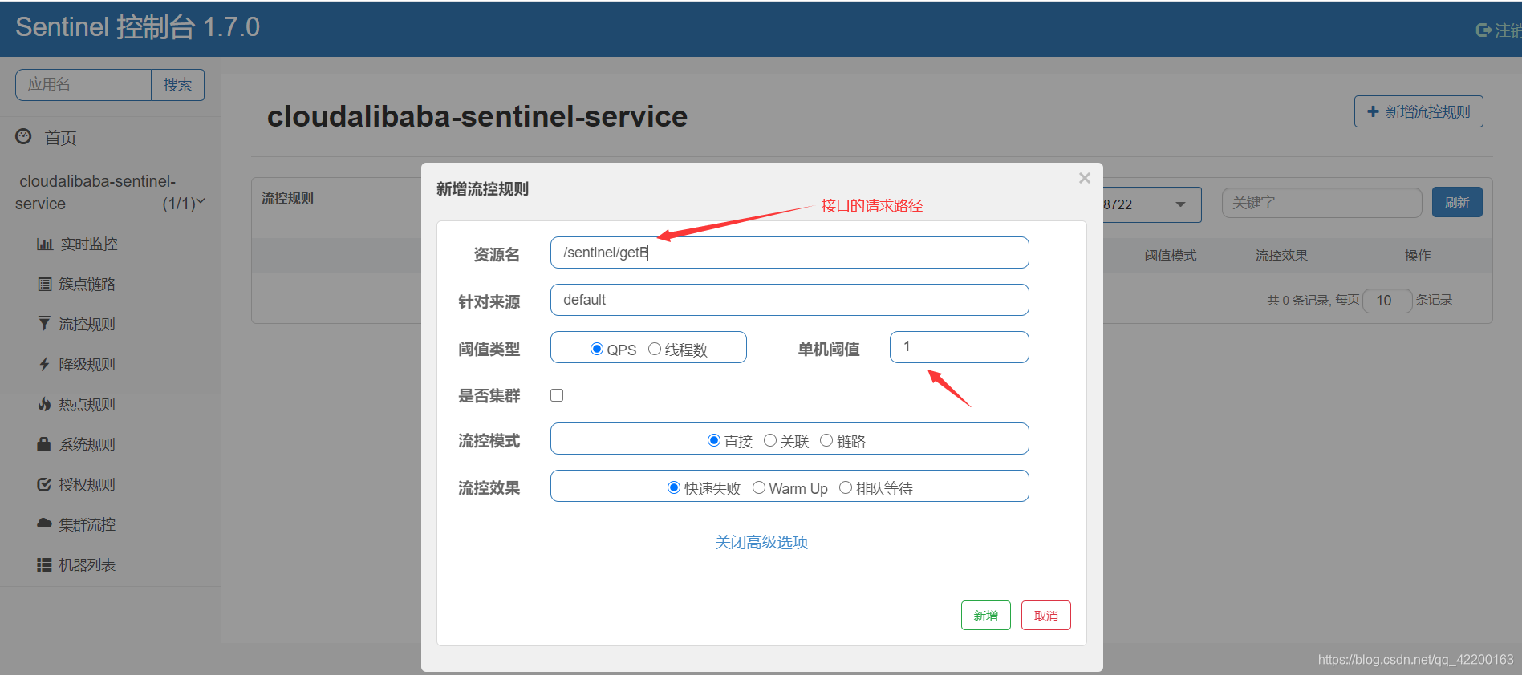The width and height of the screenshot is (1522, 675).
Task: Click the home dashboard icon beside 首页
Action: [x=23, y=136]
